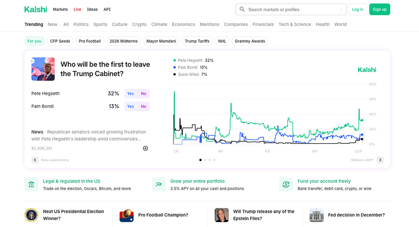Switch to Politics category
This screenshot has height=227, width=419.
(x=81, y=24)
